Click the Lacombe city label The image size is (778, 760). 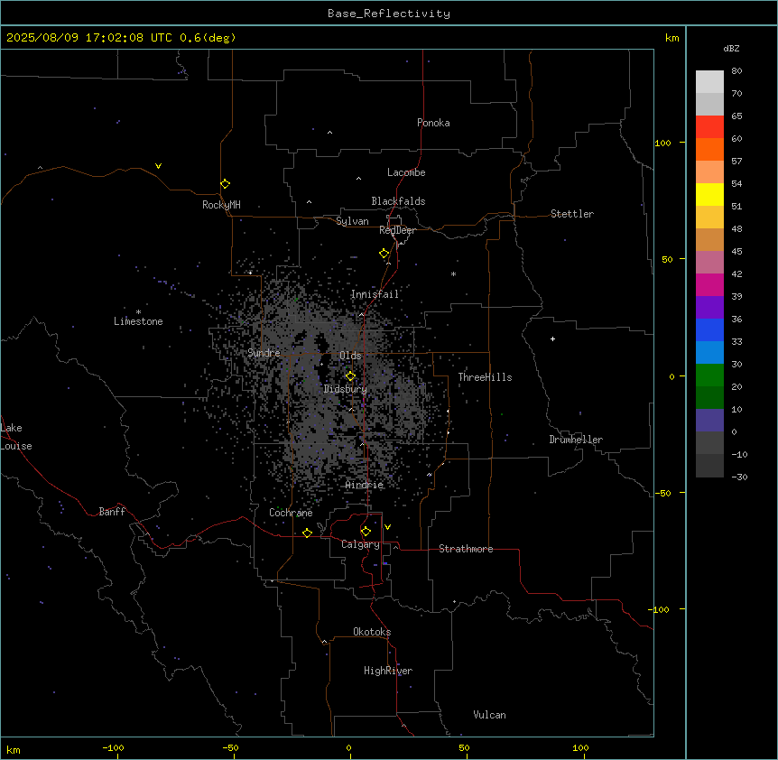(x=406, y=172)
